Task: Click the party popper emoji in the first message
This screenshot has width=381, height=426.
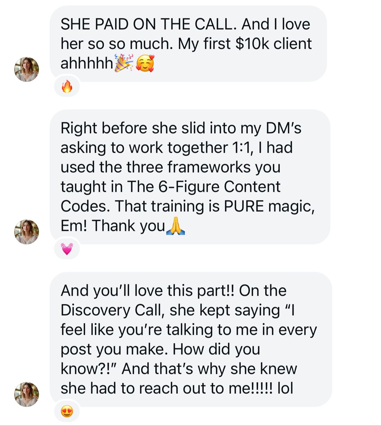Action: (124, 63)
